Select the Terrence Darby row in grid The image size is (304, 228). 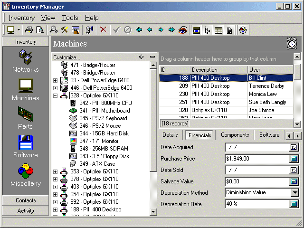226,86
